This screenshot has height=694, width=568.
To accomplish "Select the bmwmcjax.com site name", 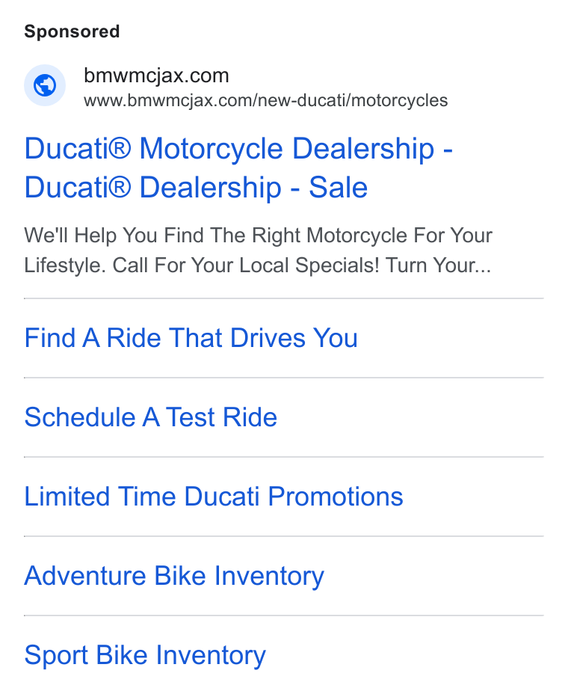I will click(156, 76).
